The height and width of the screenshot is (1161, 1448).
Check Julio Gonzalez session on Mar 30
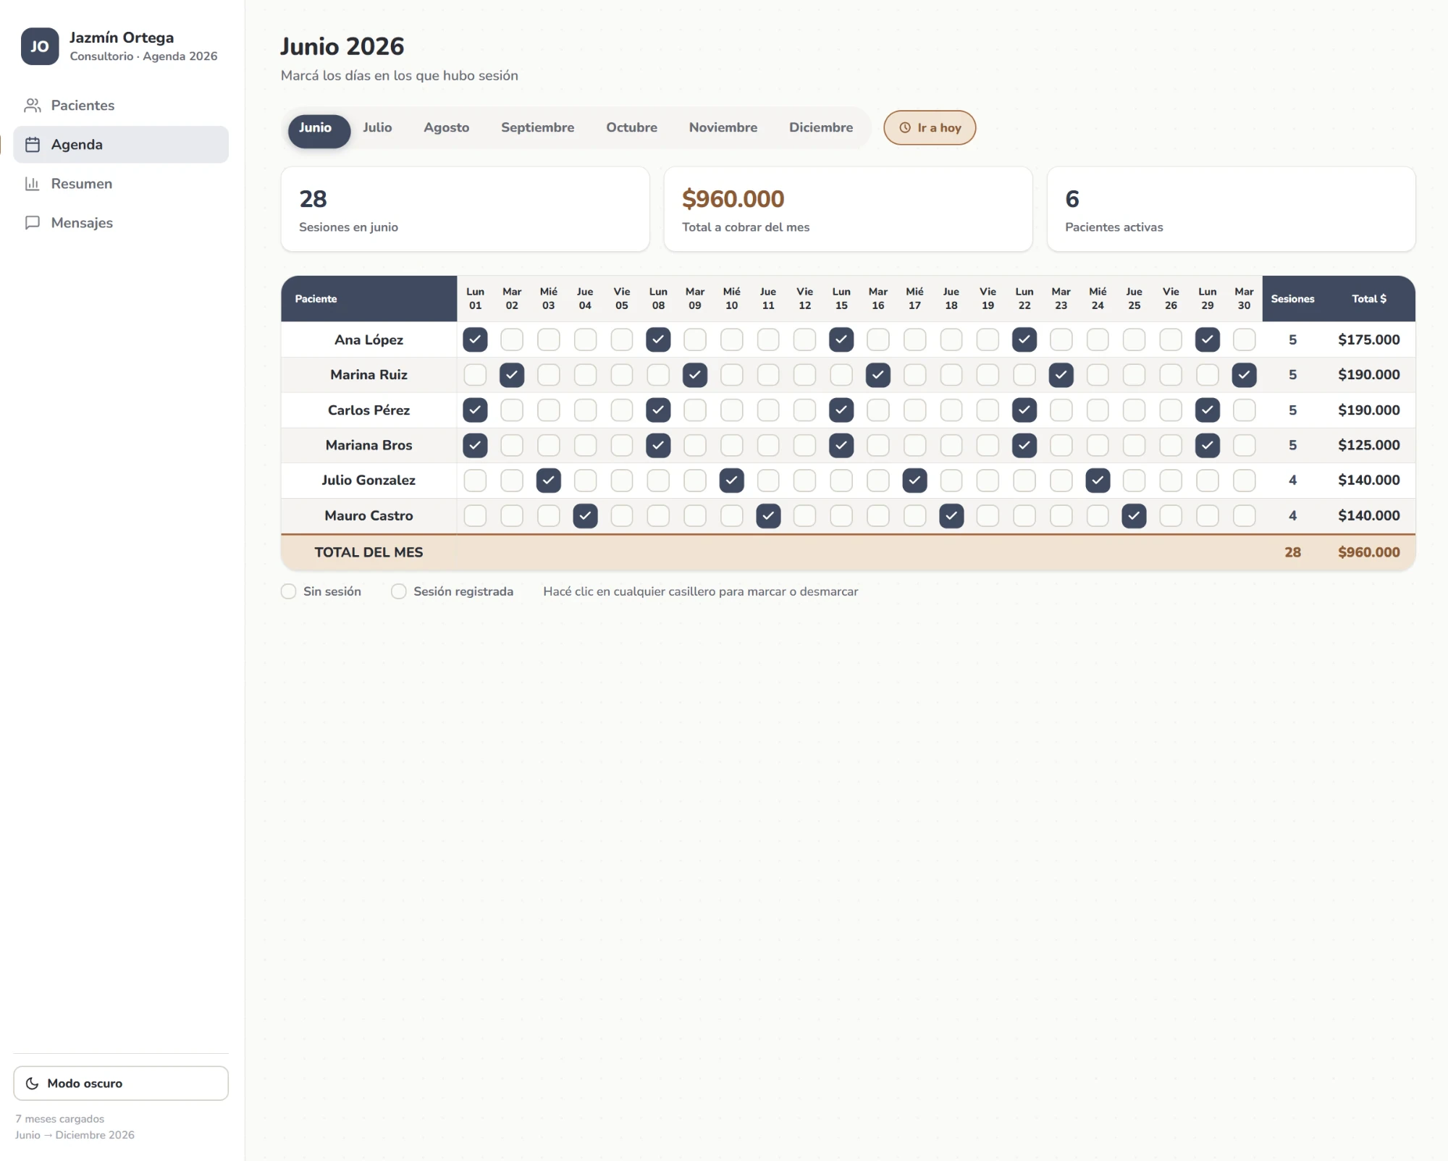pos(1244,481)
